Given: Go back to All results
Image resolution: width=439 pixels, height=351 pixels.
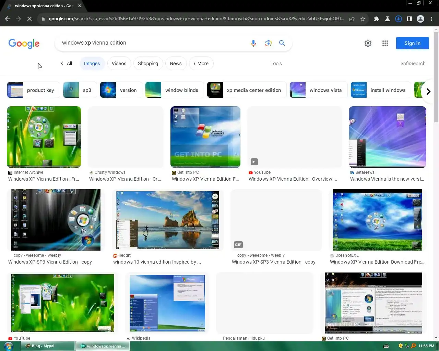Looking at the screenshot, I should (66, 63).
